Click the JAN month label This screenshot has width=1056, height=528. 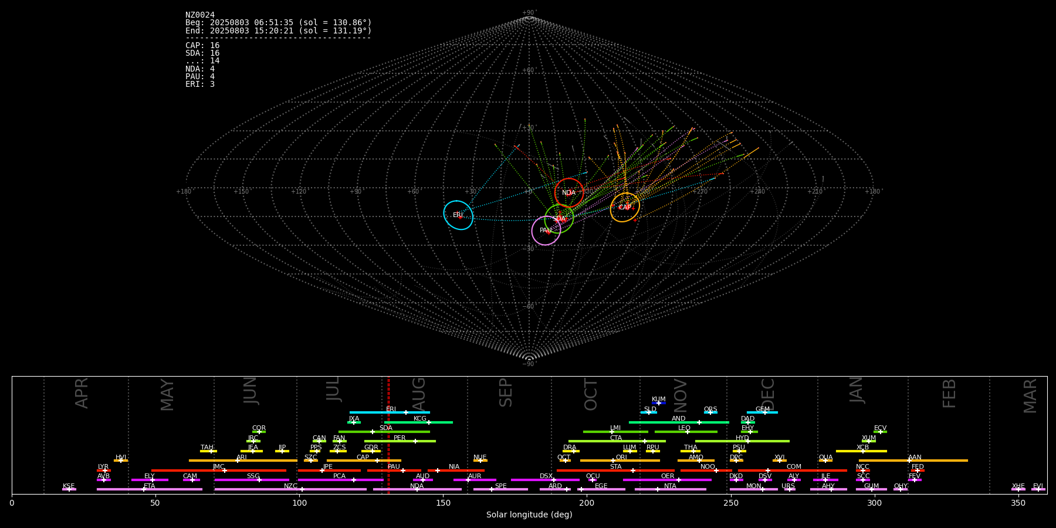857,390
